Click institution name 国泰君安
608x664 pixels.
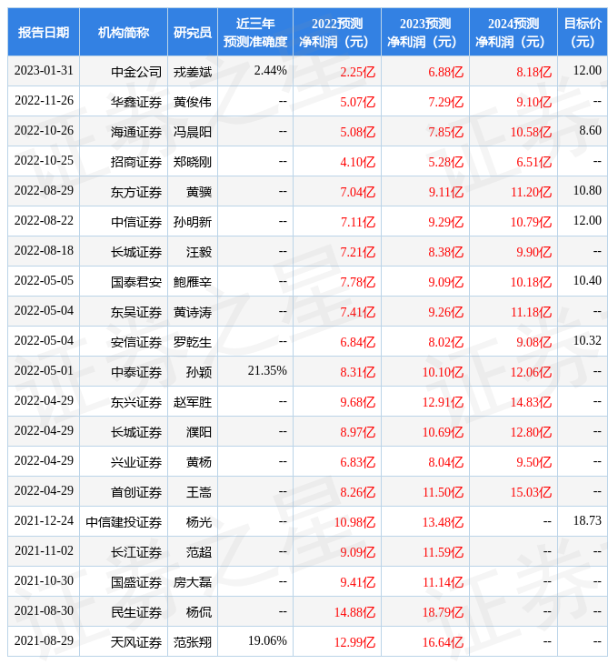[x=136, y=282]
